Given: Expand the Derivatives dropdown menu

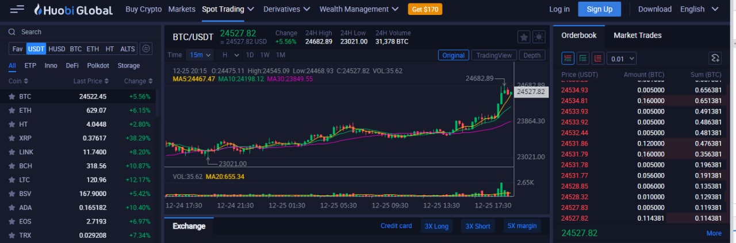Looking at the screenshot, I should click(x=286, y=9).
